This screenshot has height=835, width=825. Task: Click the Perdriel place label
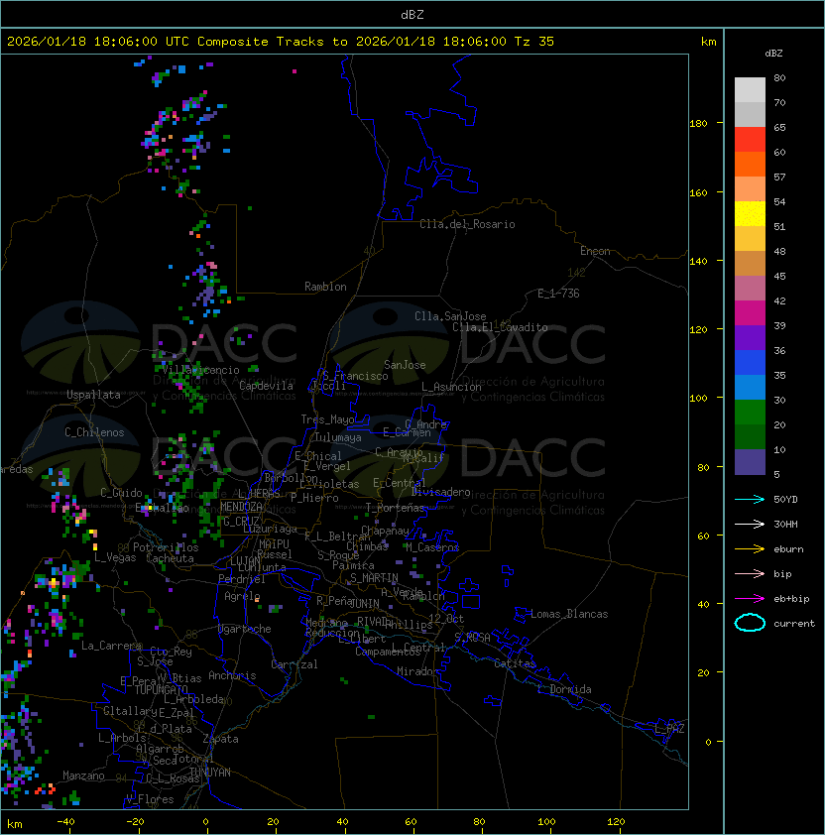(x=242, y=578)
